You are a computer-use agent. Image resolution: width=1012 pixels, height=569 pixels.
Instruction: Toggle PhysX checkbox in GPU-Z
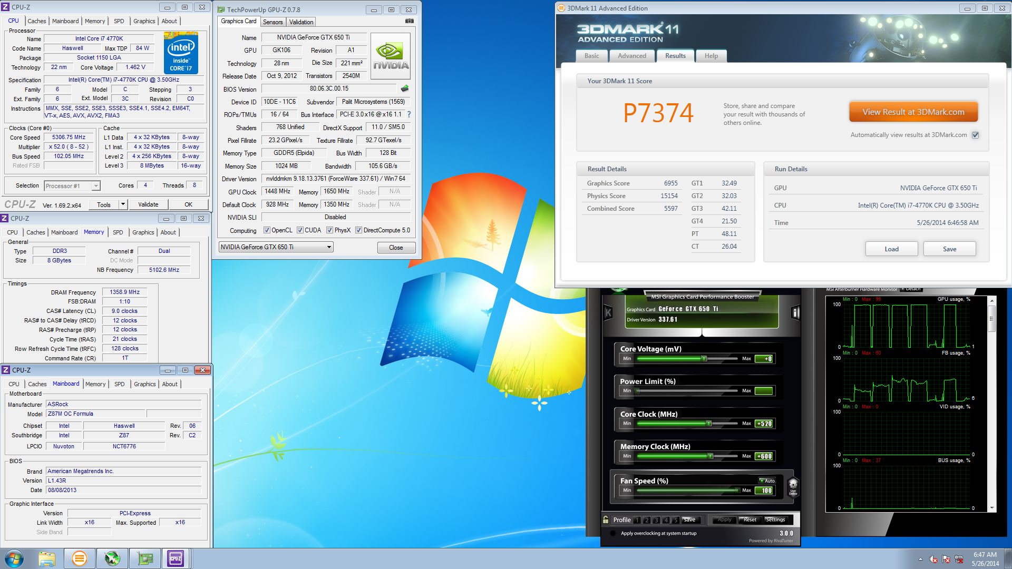(329, 230)
